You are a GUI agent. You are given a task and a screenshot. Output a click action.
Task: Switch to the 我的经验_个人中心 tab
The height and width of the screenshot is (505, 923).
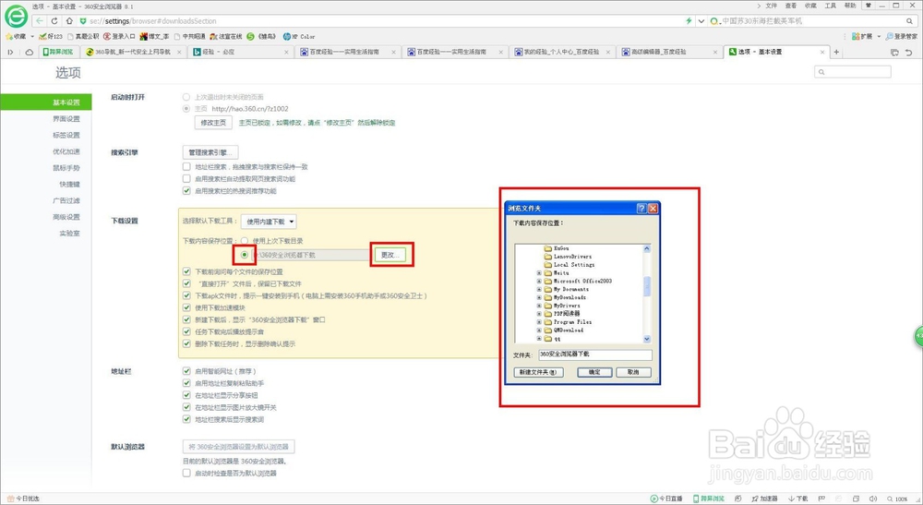click(561, 52)
